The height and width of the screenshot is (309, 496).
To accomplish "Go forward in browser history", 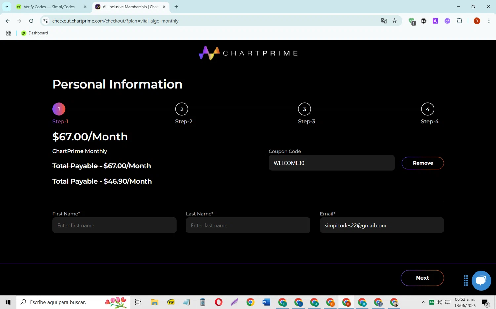I will 19,21.
